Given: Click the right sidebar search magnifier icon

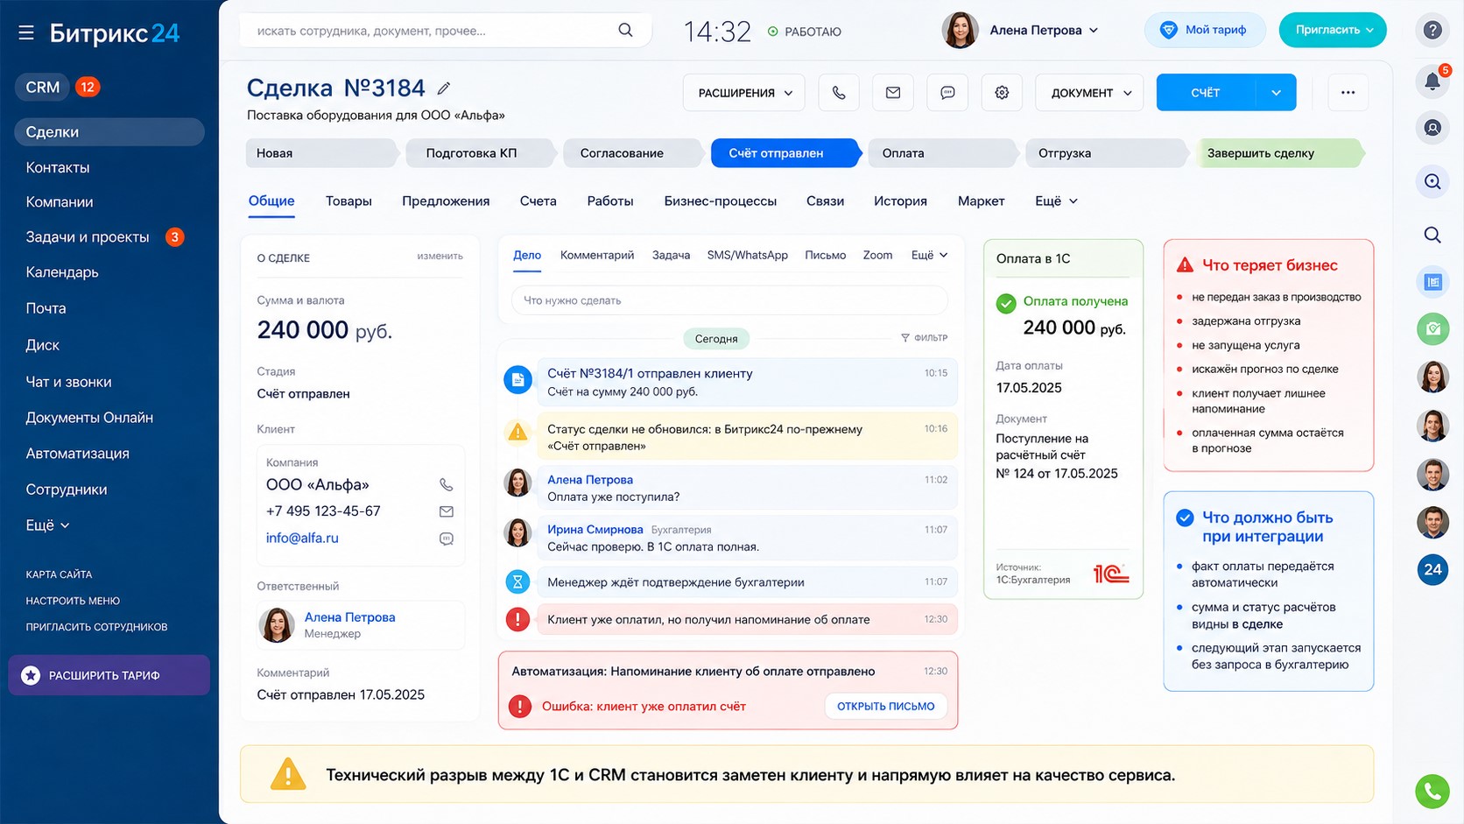Looking at the screenshot, I should 1432,235.
